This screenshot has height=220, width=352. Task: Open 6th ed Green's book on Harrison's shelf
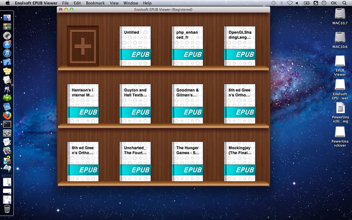(240, 104)
